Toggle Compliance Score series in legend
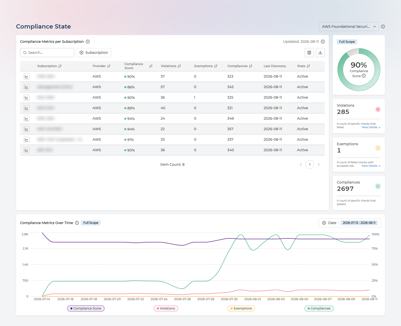 click(x=86, y=308)
